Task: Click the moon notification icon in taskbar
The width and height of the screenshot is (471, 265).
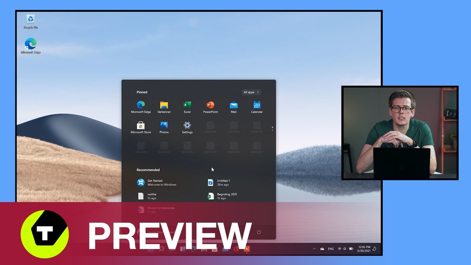Action: point(375,249)
